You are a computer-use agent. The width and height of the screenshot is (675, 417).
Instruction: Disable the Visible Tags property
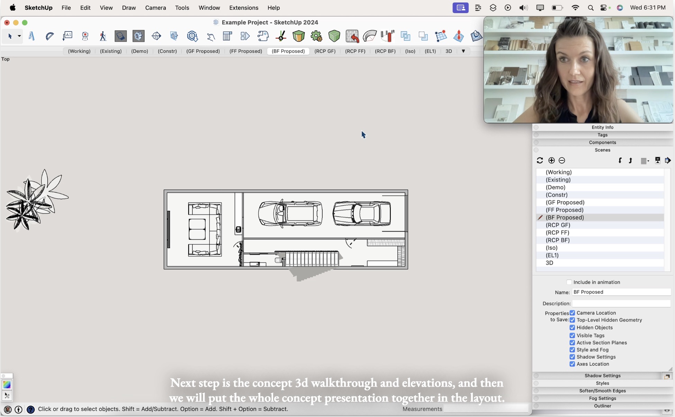572,335
